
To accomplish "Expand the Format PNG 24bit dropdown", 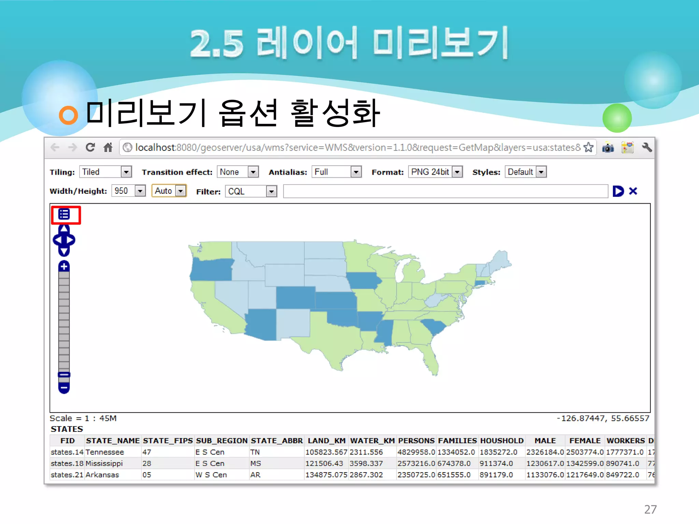I will pyautogui.click(x=457, y=172).
